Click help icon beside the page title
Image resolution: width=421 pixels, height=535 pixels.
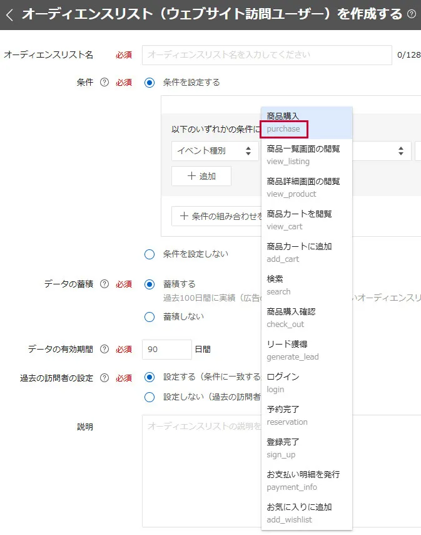(411, 14)
